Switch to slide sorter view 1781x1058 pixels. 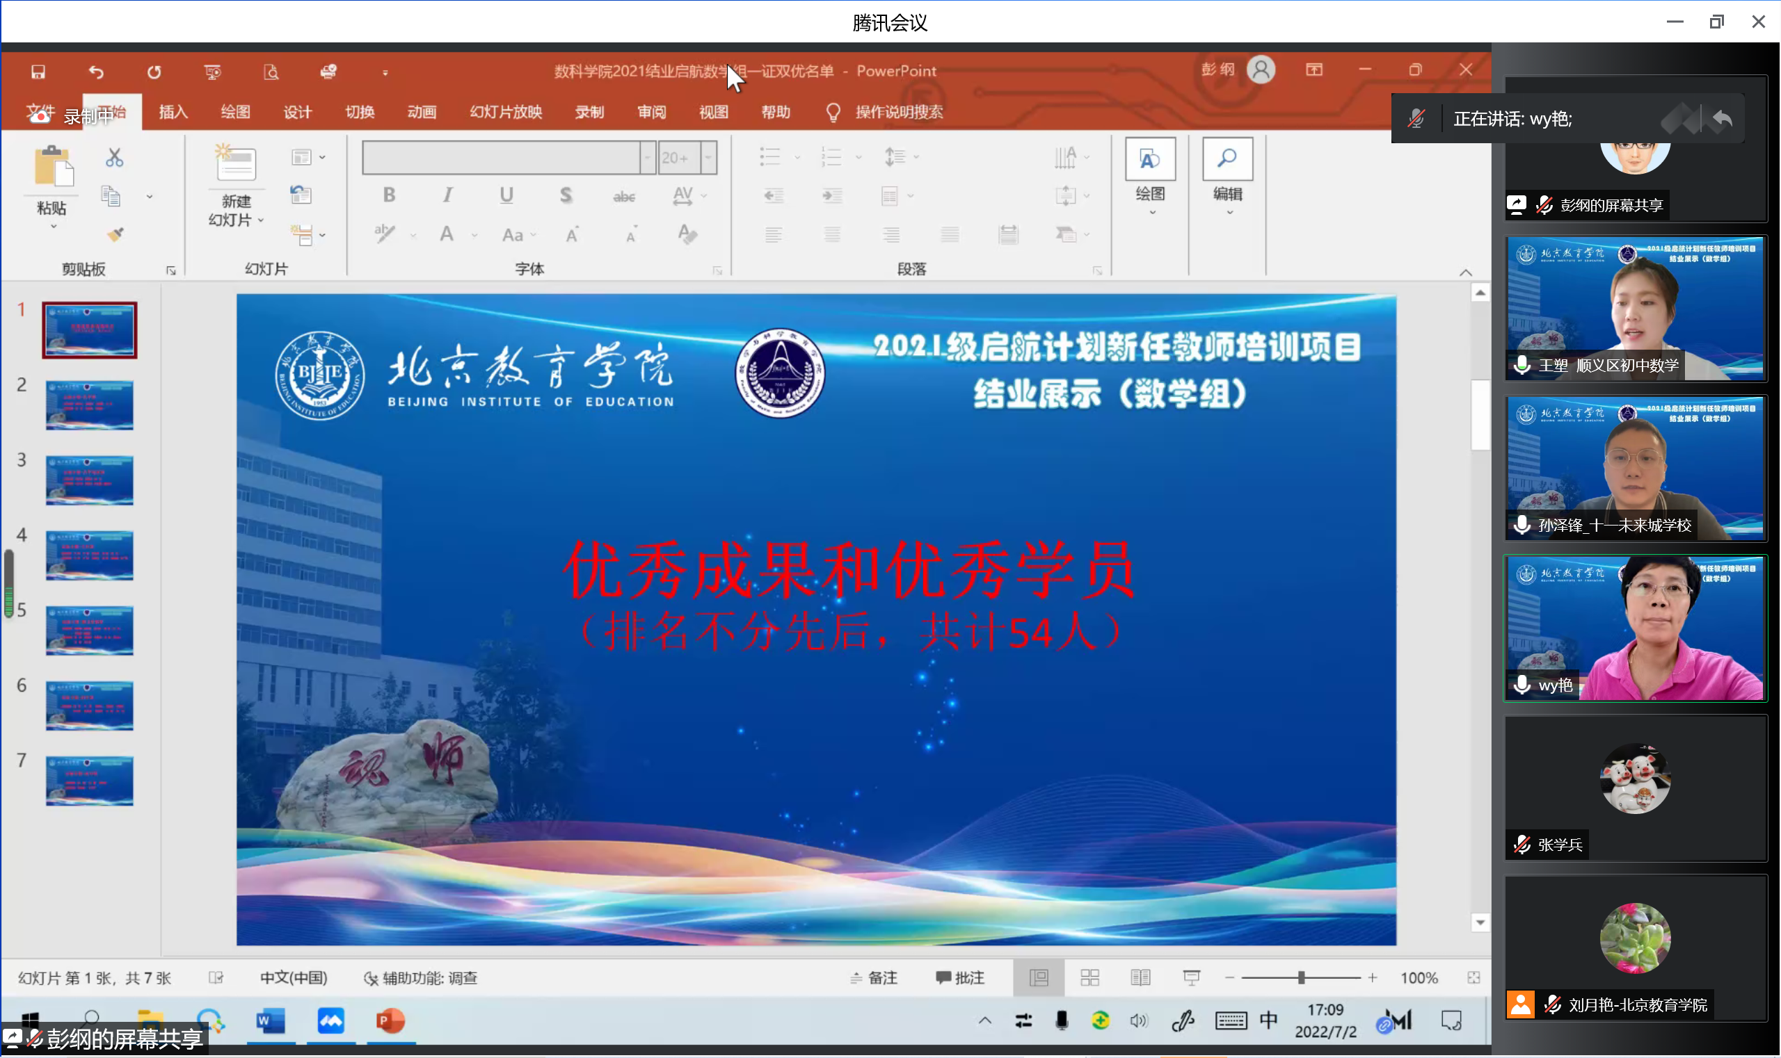point(1090,978)
